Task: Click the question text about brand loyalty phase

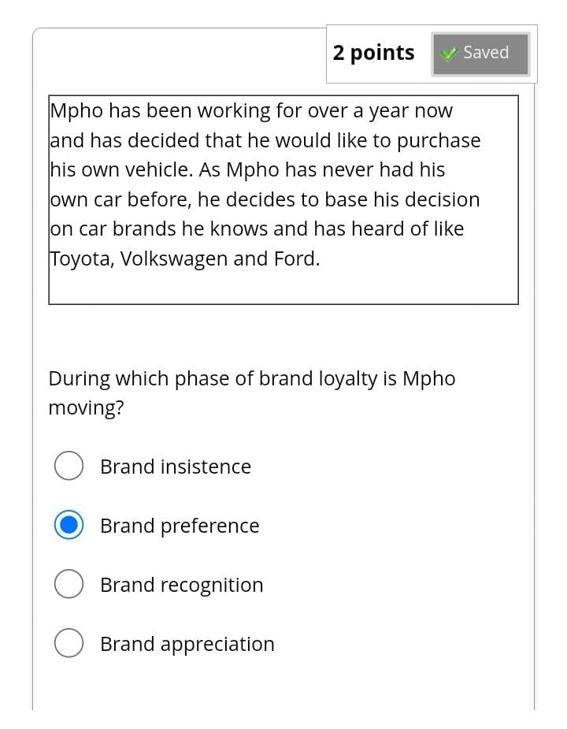Action: coord(252,392)
